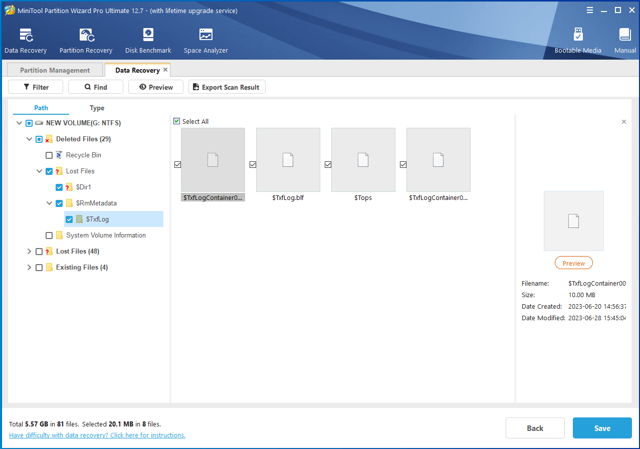Click the Lost Files (48) folder icon
The image size is (640, 449).
[49, 251]
